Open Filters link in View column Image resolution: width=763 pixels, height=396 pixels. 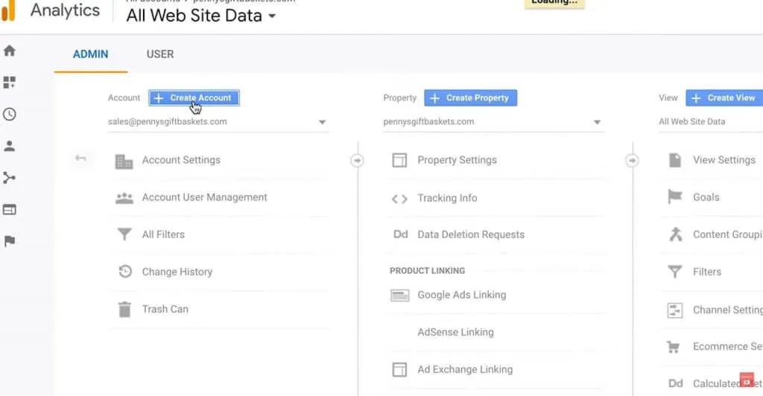pos(707,272)
